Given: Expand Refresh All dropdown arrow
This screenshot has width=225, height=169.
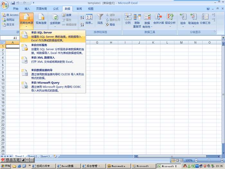Looking at the screenshot, I should (55, 27).
